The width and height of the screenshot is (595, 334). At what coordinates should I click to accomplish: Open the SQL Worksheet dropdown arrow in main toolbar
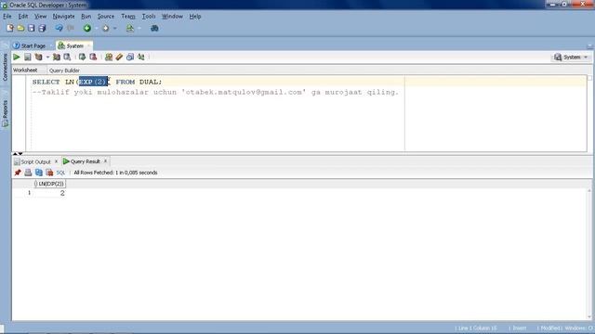point(139,29)
